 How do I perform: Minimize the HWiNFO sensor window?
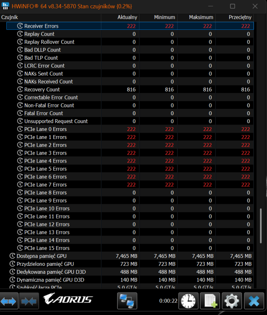(211, 6)
